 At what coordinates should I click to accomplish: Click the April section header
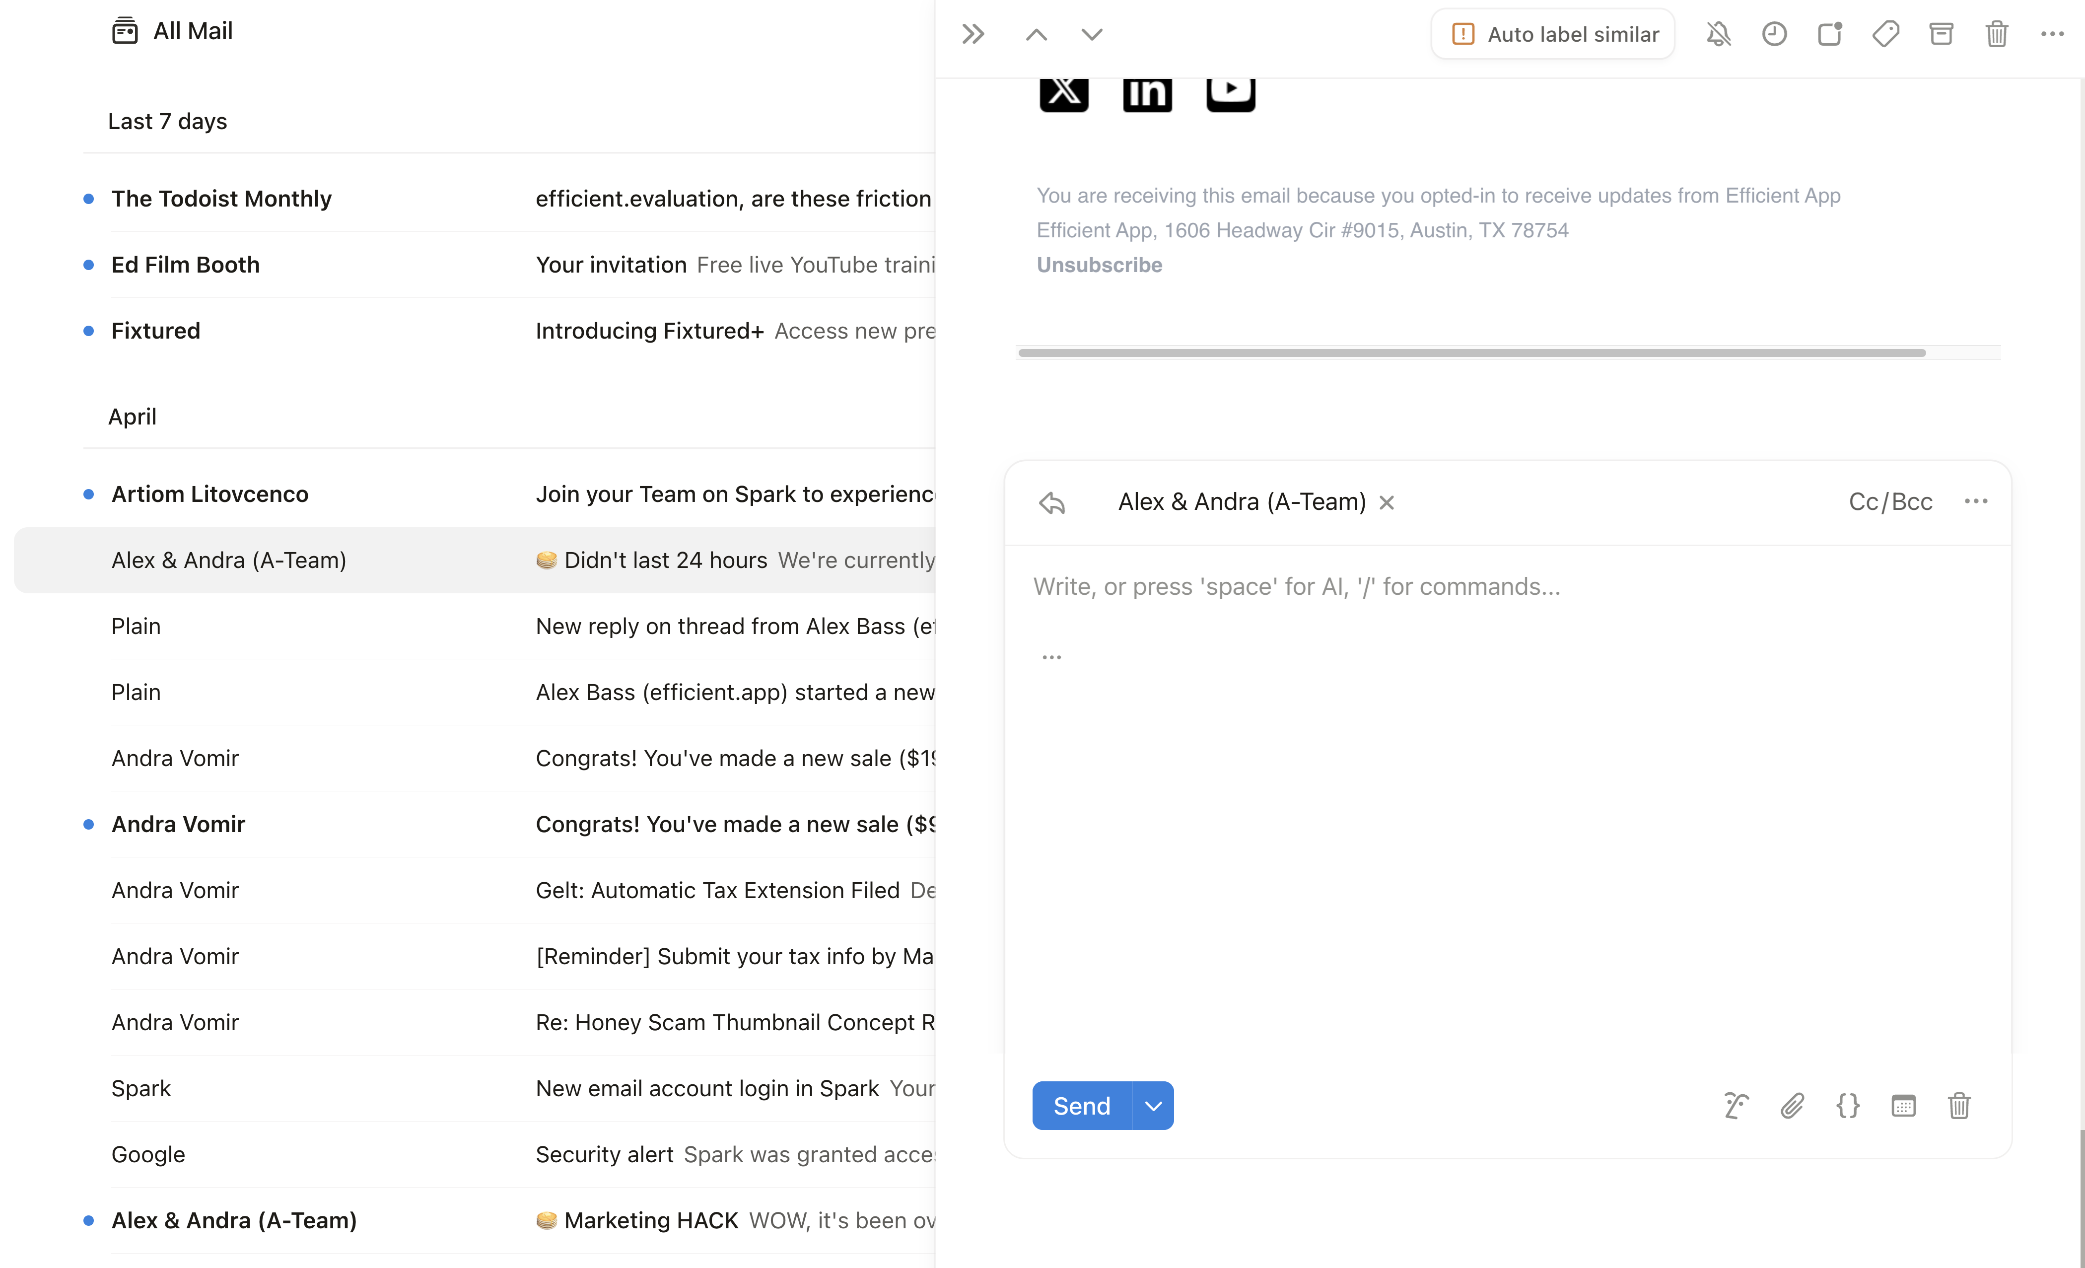(x=132, y=417)
